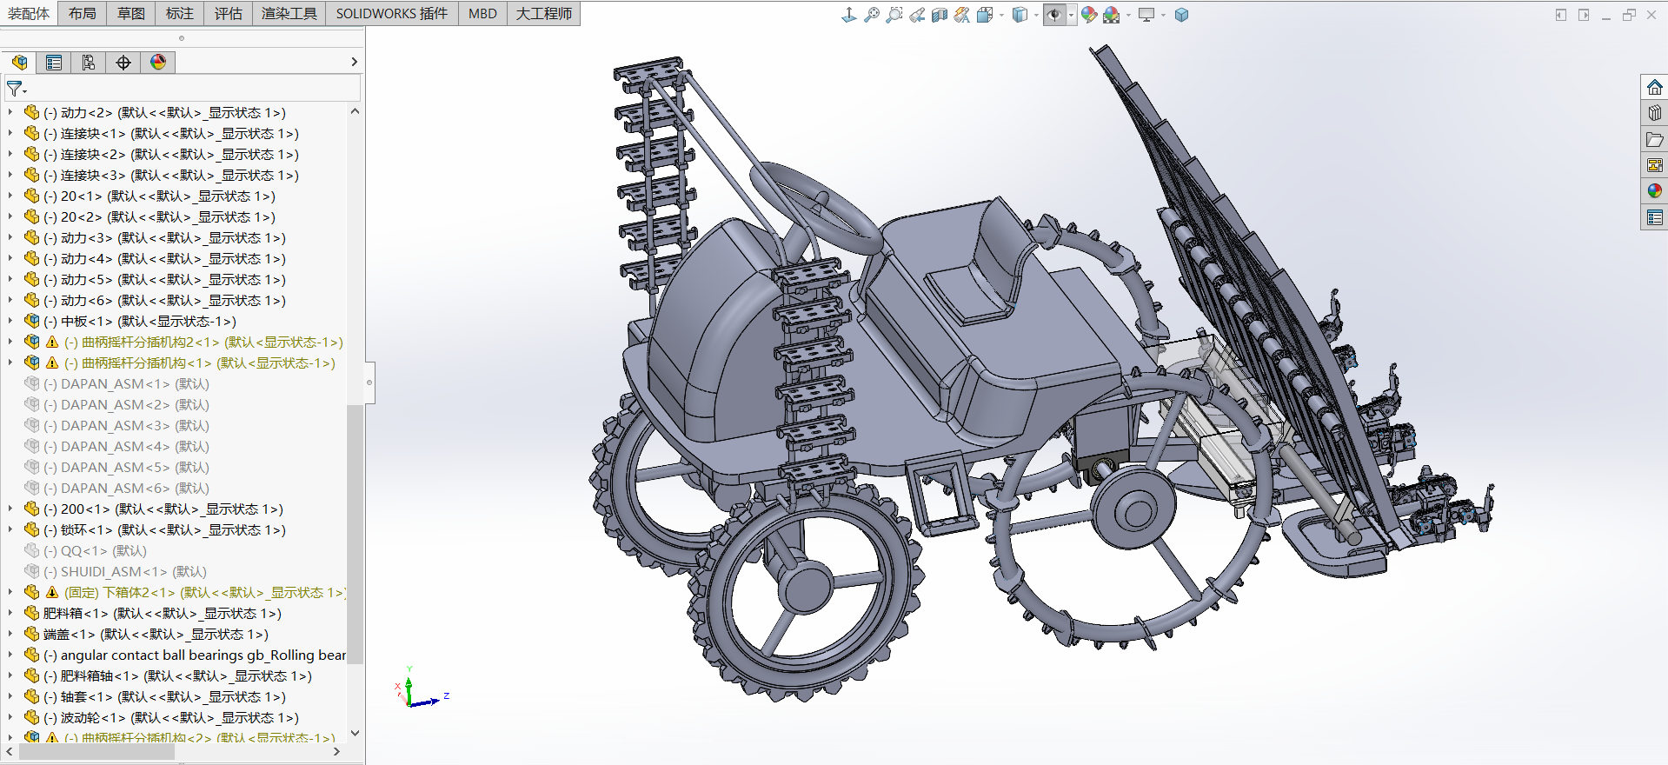Open the DisplayManager color ball tab
This screenshot has width=1668, height=765.
coord(158,62)
